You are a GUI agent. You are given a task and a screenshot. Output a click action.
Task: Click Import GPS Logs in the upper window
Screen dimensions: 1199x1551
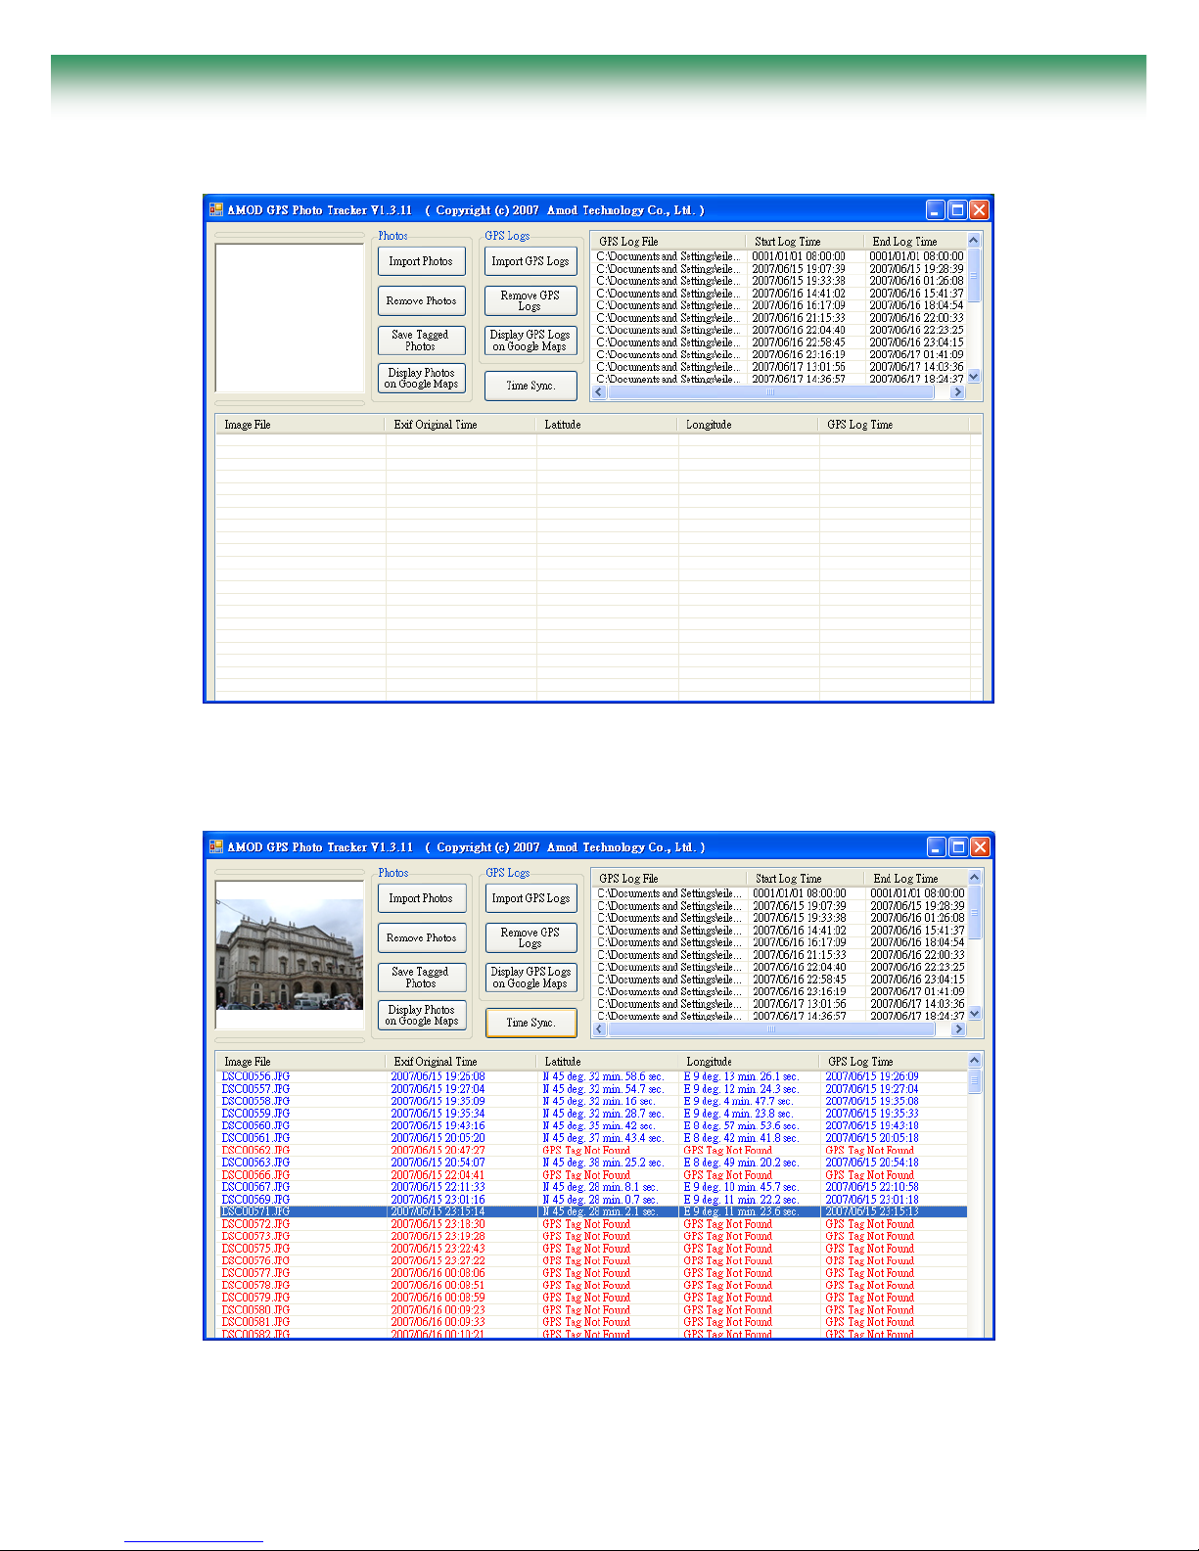530,261
